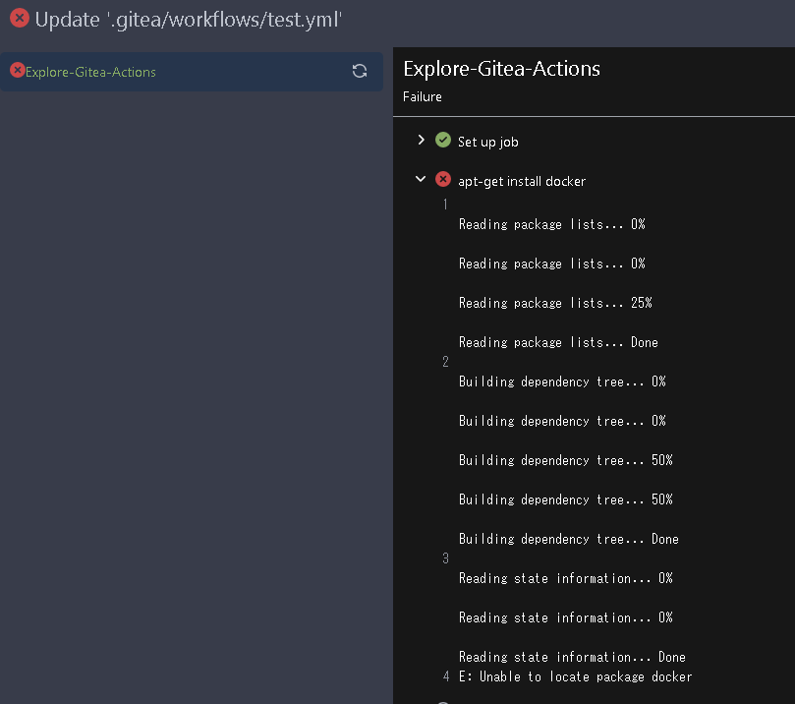Click the Failure status text
795x704 pixels.
[422, 97]
